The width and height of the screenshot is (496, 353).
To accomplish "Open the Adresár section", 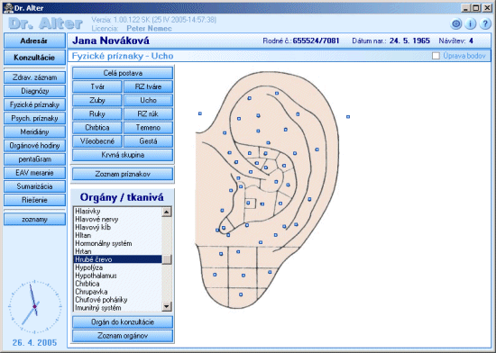I will (x=34, y=41).
